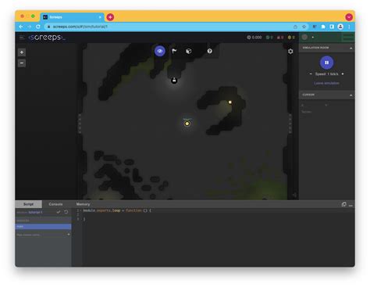Go forward in the browser
Screen dimensions: 370x287
30,27
